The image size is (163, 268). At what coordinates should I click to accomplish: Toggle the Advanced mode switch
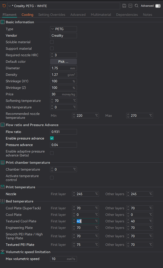pyautogui.click(x=158, y=6)
